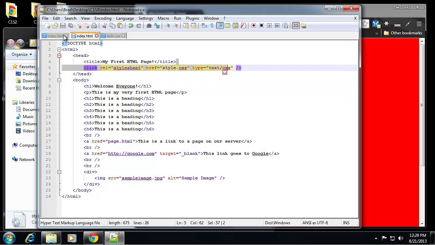Screen dimensions: 435x245
Task: Click the Zoom Out magnifier icon
Action: 175,26
